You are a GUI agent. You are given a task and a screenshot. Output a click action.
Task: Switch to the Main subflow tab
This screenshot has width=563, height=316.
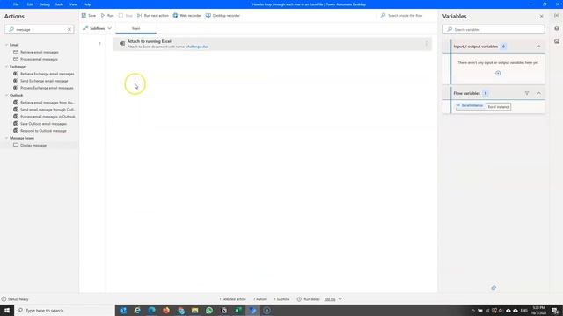click(x=136, y=28)
